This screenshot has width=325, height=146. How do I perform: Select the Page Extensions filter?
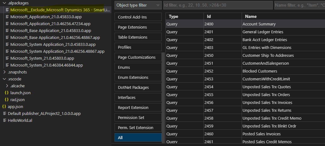(x=138, y=27)
